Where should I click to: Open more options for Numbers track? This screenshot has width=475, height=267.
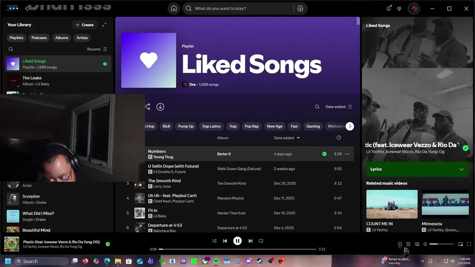[x=347, y=154]
